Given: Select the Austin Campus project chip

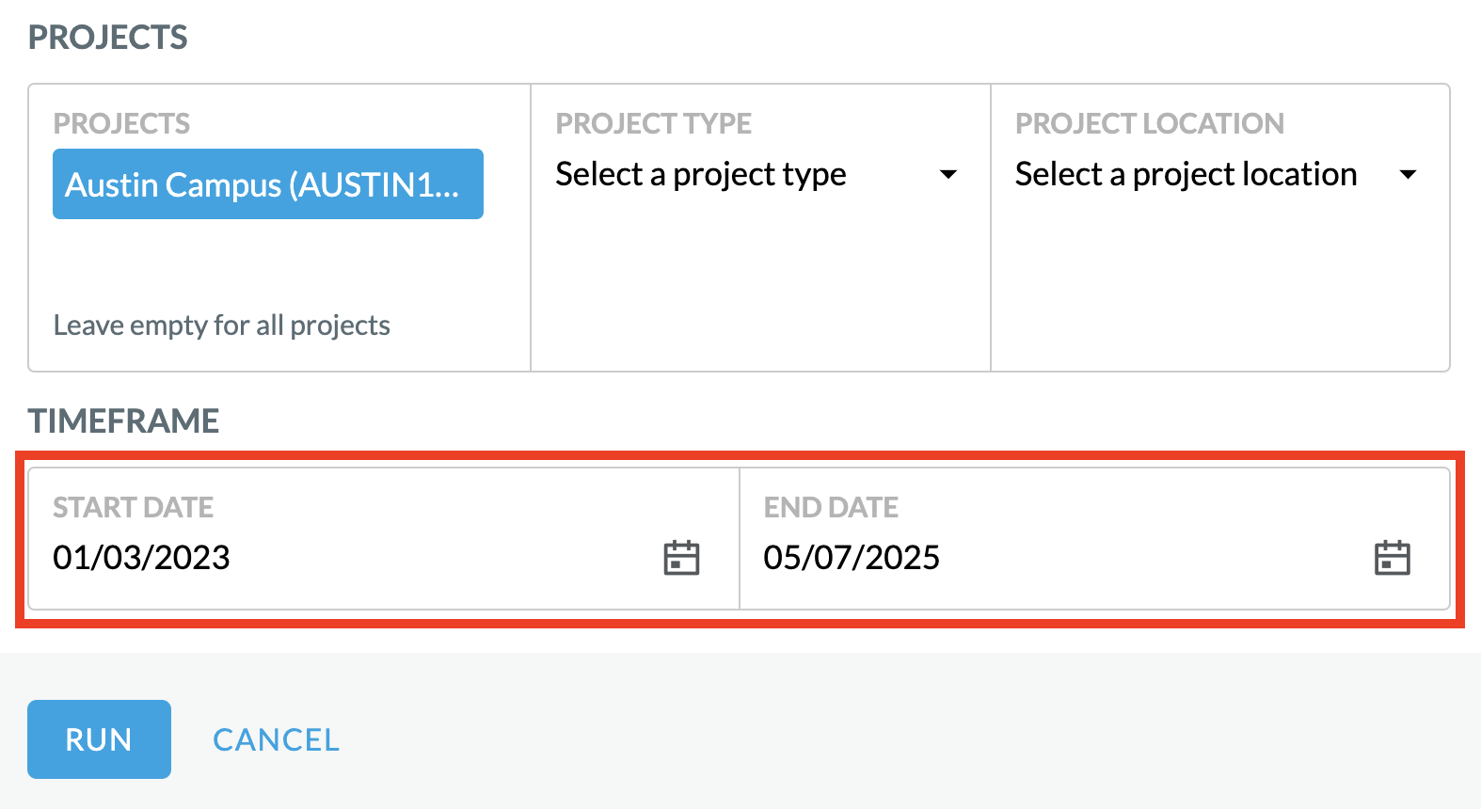Looking at the screenshot, I should point(268,184).
